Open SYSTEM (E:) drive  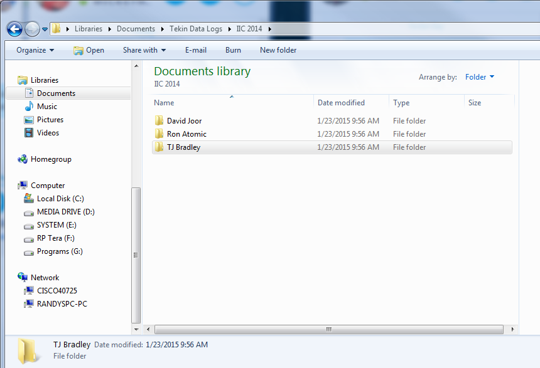coord(57,225)
